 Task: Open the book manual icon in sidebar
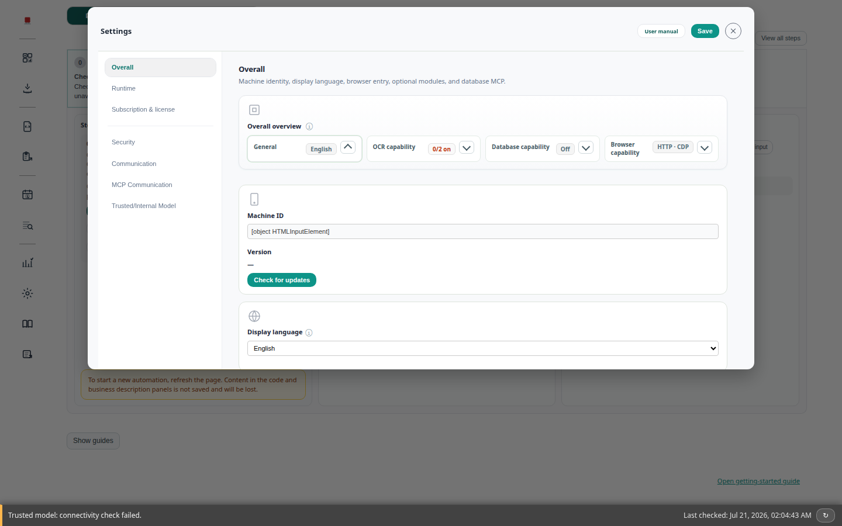pyautogui.click(x=27, y=324)
